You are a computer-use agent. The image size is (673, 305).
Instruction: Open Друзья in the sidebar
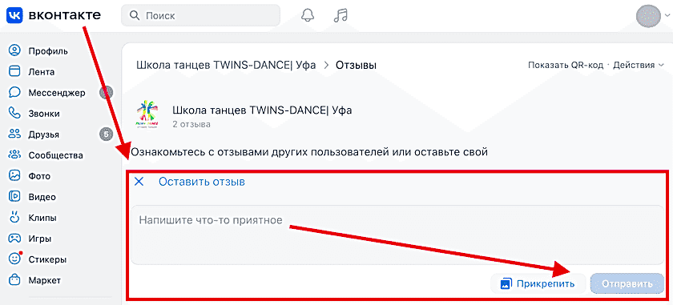pyautogui.click(x=44, y=134)
